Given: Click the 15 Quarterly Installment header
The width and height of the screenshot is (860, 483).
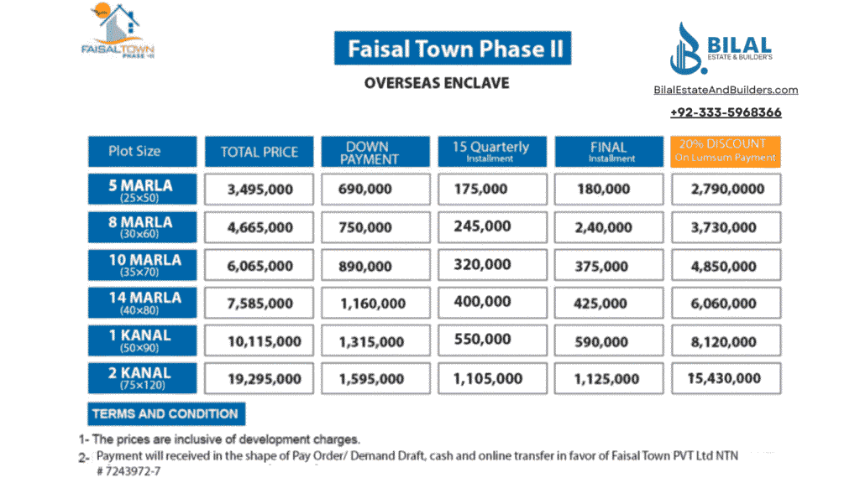Looking at the screenshot, I should 491,152.
